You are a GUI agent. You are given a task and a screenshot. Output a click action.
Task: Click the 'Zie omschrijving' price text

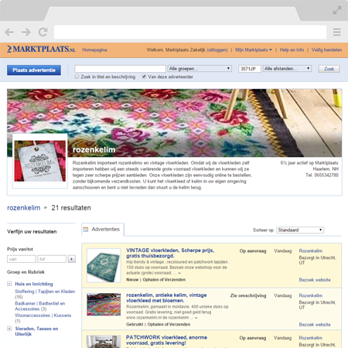(248, 295)
